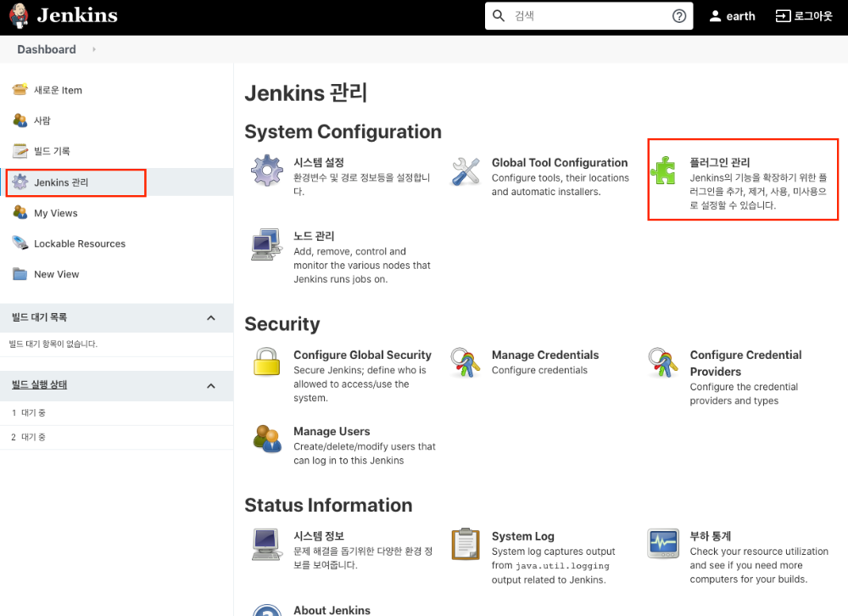
Task: Click executor row 1 대기 중
Action: click(116, 413)
